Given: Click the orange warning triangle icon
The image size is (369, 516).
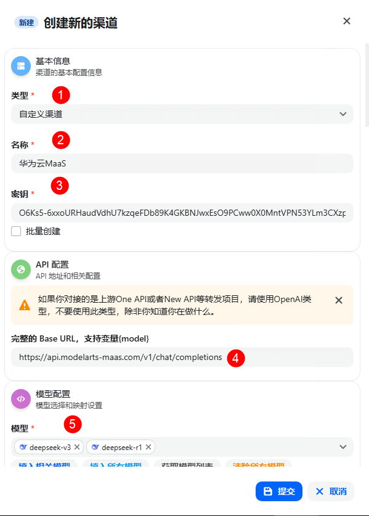Looking at the screenshot, I should [x=25, y=305].
